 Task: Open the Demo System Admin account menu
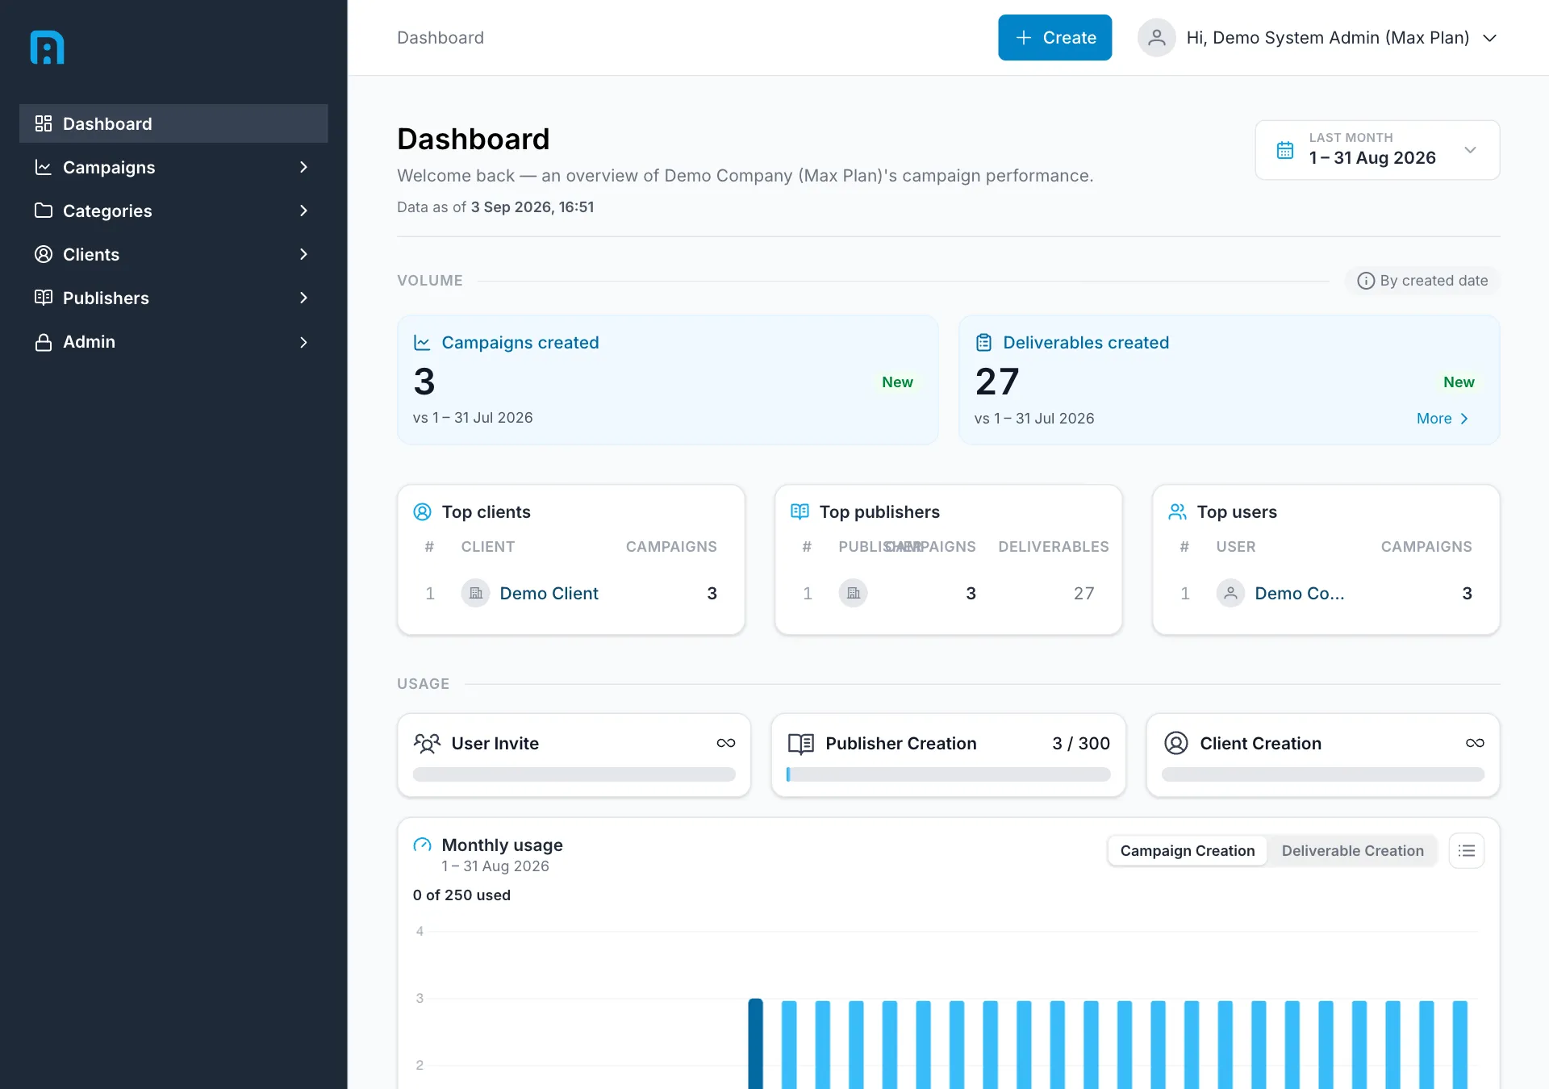click(x=1318, y=38)
